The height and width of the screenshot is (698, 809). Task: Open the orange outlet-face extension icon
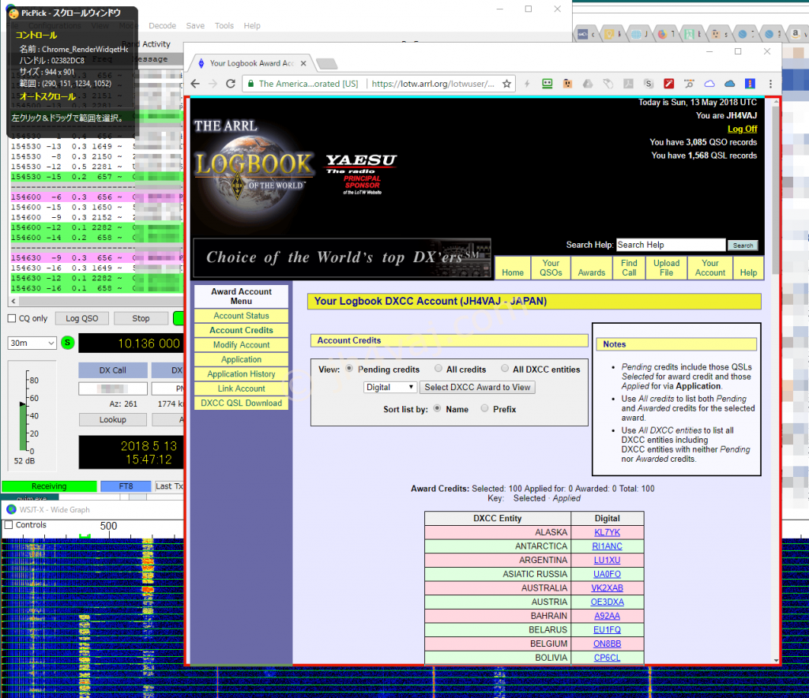point(567,84)
